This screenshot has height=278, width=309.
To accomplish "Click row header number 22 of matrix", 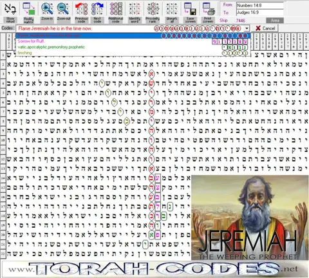I will coord(3,254).
